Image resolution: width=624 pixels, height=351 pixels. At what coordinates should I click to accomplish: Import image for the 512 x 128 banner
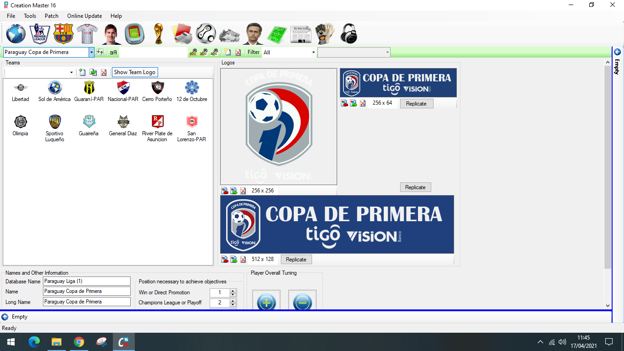(224, 259)
